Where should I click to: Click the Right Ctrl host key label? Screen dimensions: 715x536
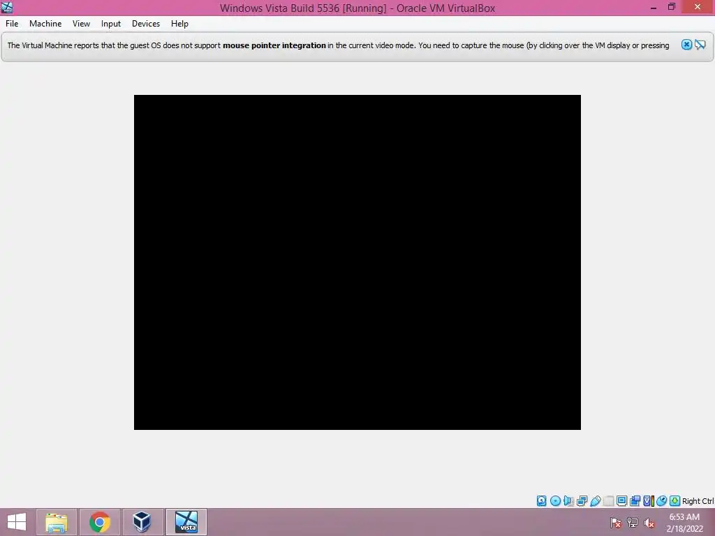698,501
